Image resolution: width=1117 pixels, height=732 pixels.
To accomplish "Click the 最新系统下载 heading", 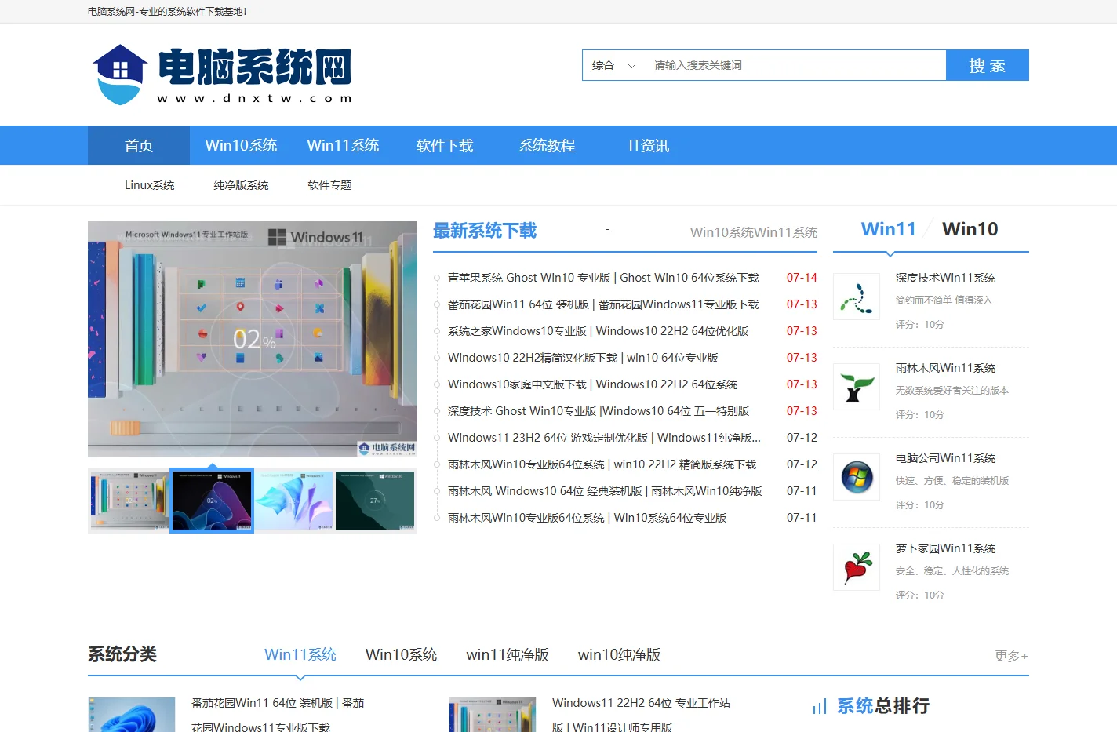I will pyautogui.click(x=485, y=231).
